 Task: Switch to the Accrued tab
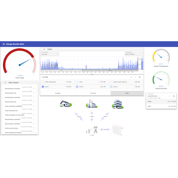point(93,93)
